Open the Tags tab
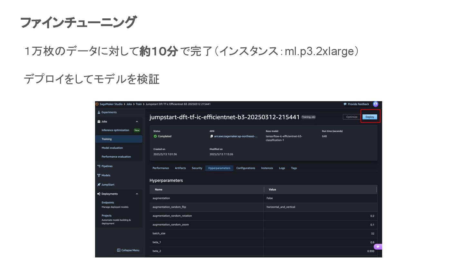 tap(294, 168)
